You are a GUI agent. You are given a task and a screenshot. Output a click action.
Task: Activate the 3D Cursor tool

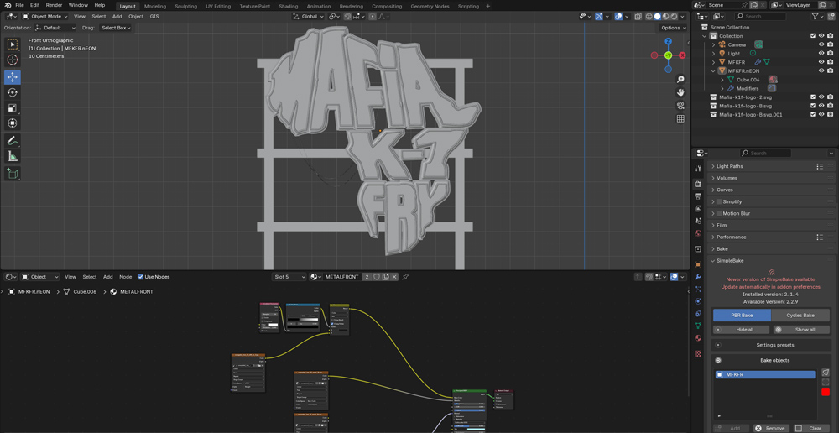pos(13,60)
